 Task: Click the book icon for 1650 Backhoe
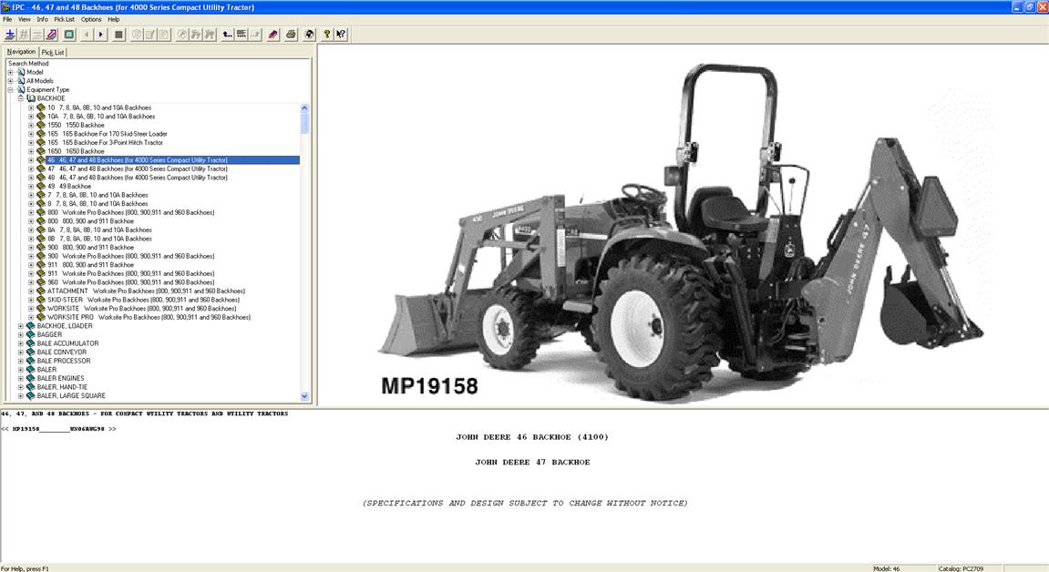click(x=41, y=151)
